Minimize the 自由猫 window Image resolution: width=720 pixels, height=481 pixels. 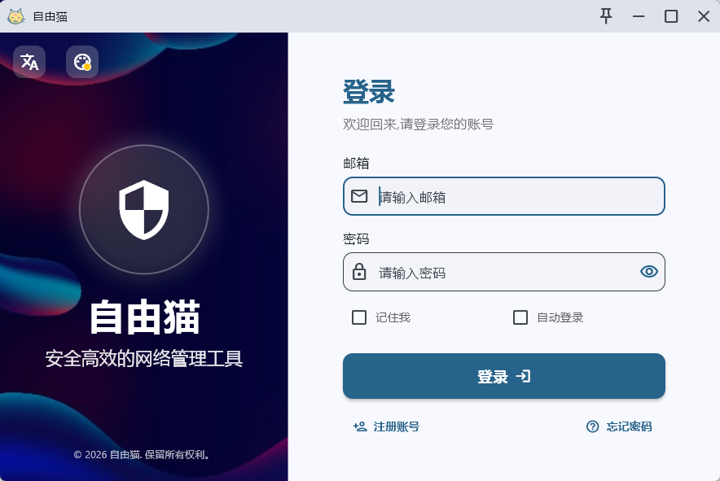[x=639, y=16]
